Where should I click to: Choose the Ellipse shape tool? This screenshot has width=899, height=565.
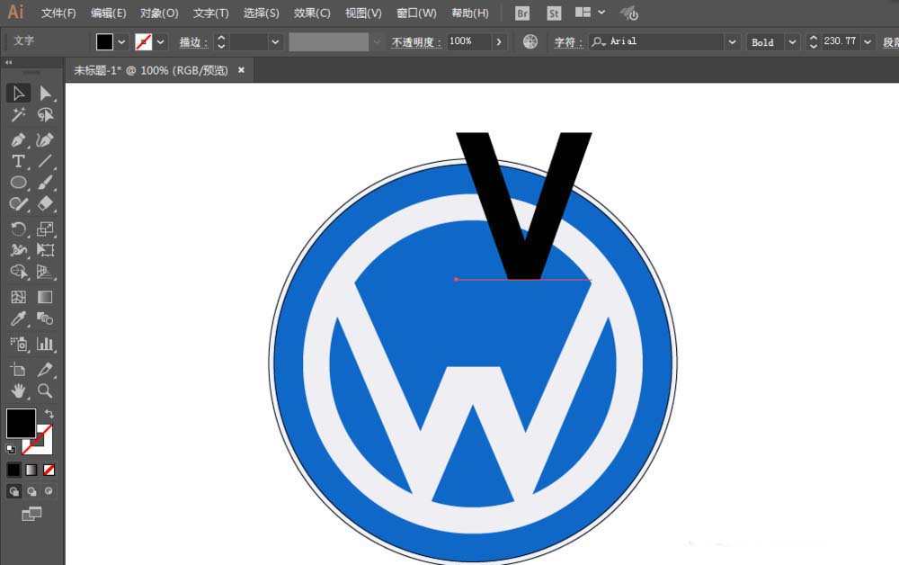pyautogui.click(x=18, y=183)
